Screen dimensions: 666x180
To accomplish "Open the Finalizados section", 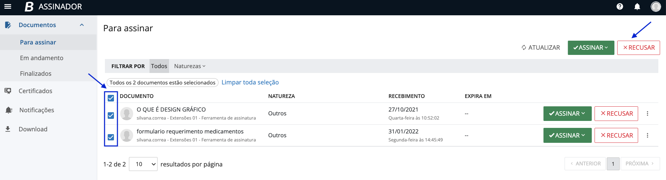I will pos(36,74).
